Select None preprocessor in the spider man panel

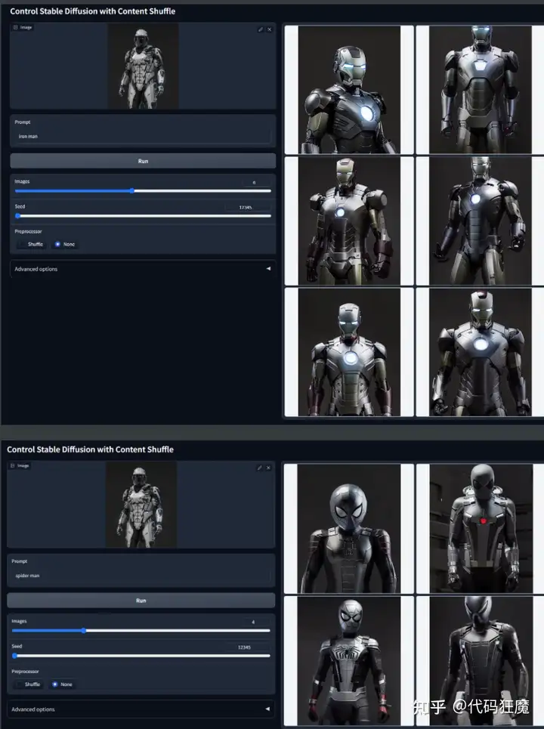pyautogui.click(x=62, y=684)
